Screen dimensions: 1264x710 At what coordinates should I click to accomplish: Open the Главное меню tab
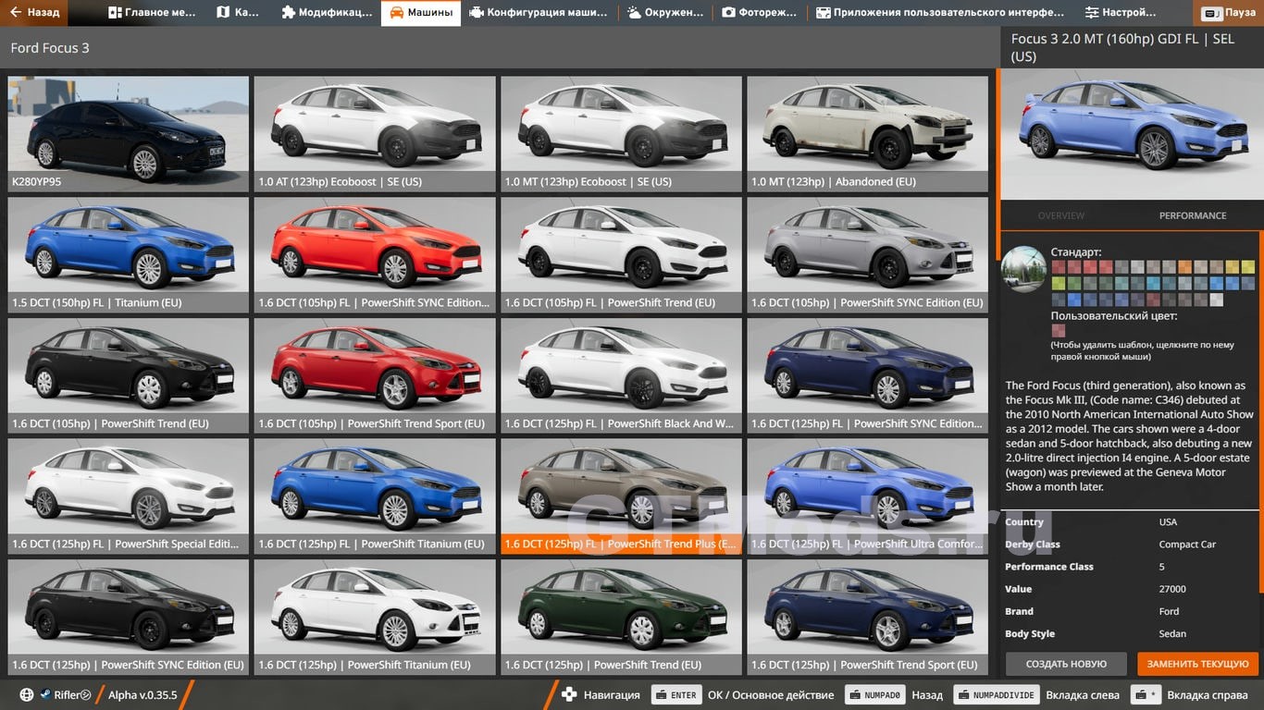(152, 13)
